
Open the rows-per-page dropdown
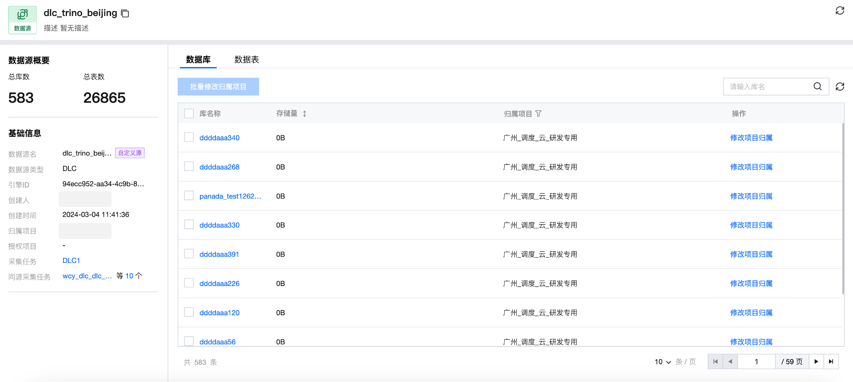tap(662, 362)
